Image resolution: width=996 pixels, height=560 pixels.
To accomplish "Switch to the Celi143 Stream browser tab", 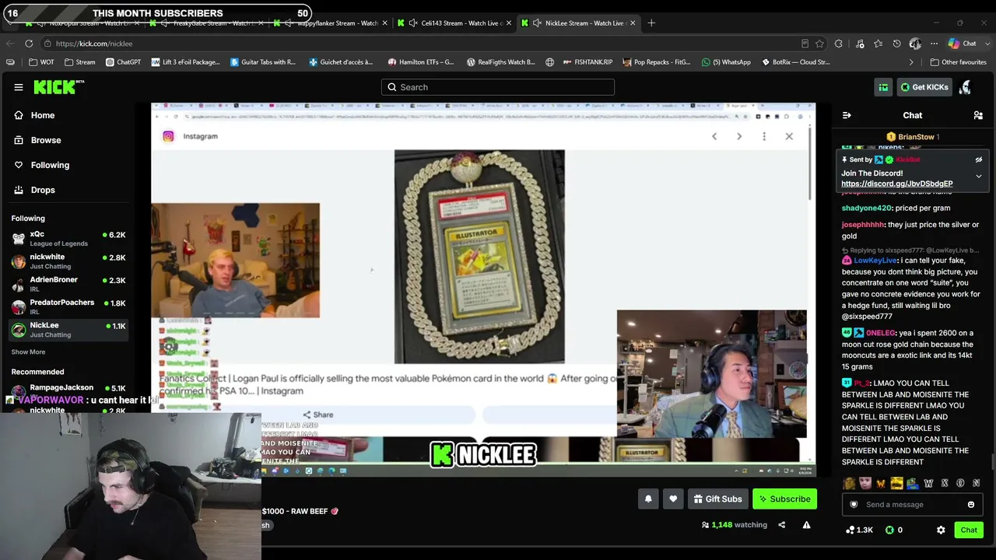I will (455, 23).
